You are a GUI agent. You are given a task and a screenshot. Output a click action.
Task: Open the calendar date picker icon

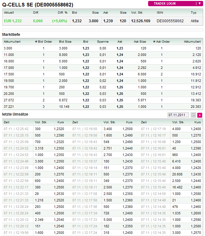193,115
